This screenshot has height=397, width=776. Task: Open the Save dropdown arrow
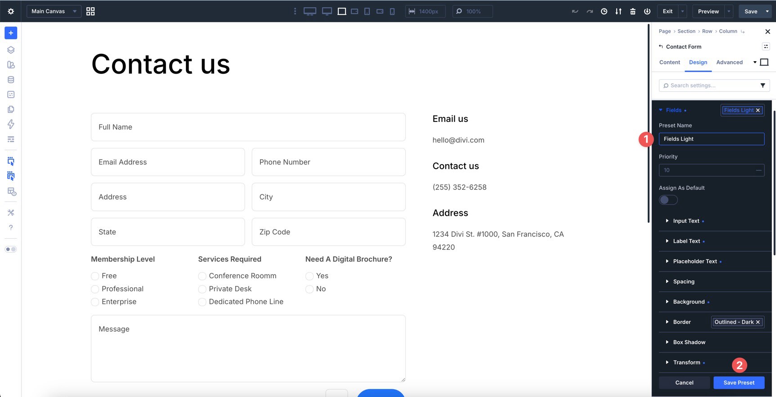coord(767,11)
